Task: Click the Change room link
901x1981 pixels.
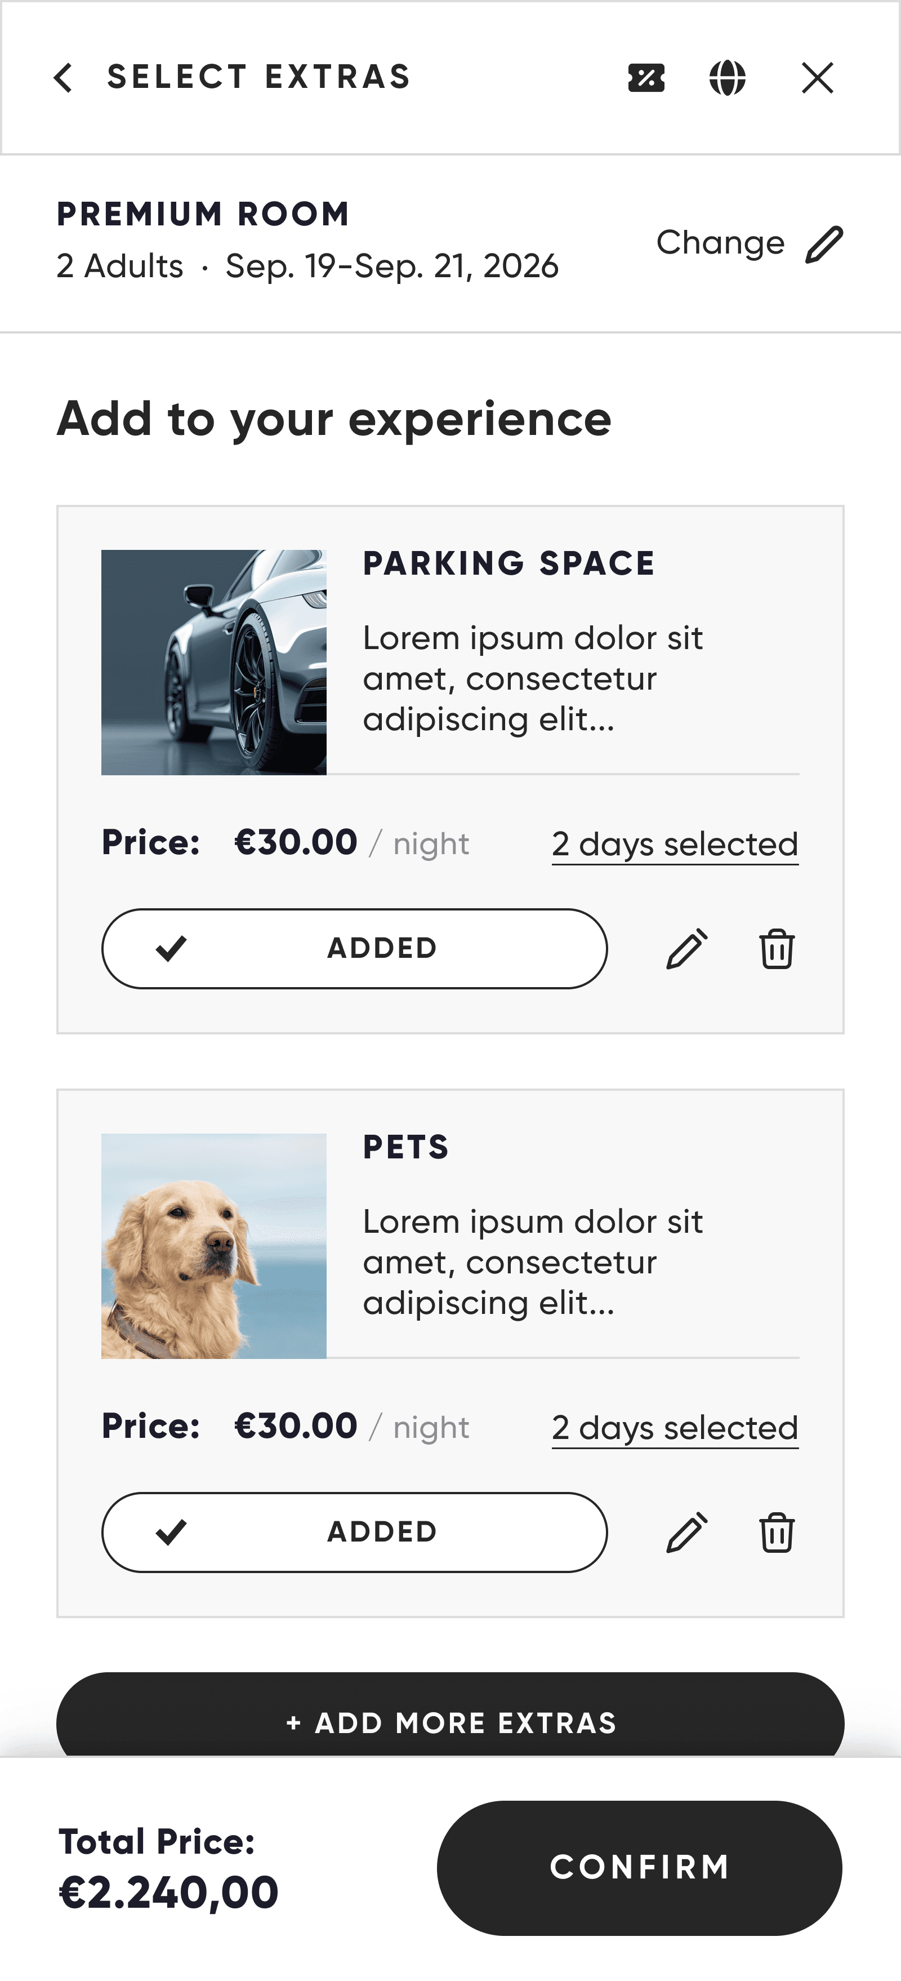Action: [720, 243]
